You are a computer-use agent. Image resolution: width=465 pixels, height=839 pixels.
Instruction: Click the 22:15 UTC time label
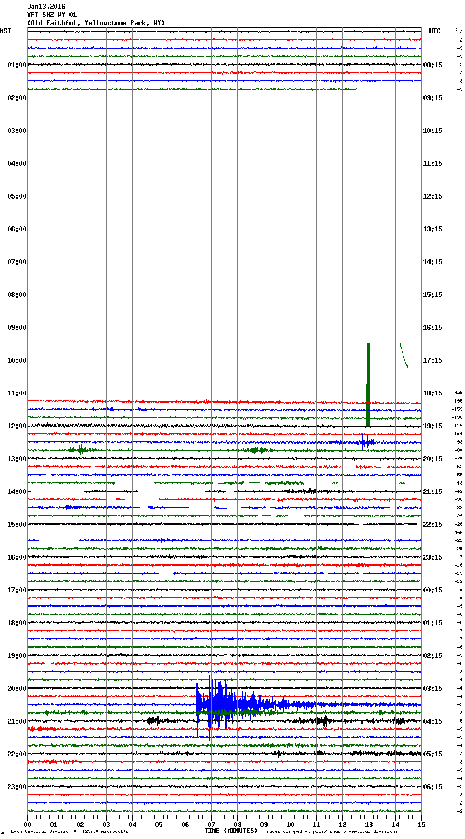(x=433, y=525)
